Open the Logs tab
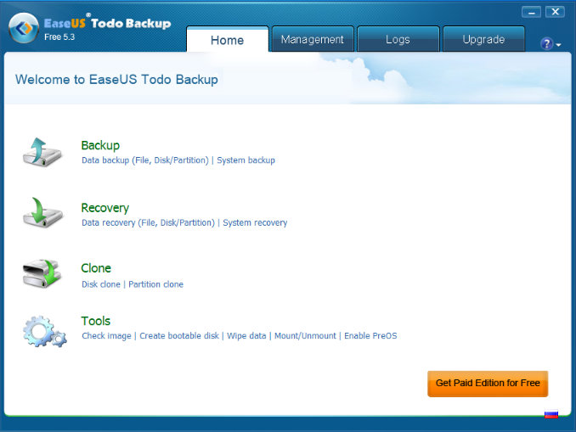 coord(398,39)
